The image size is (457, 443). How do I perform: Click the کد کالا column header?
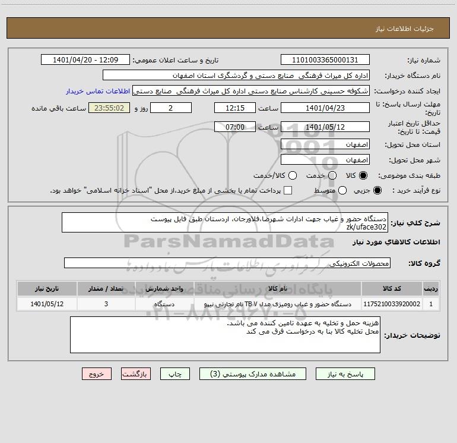click(x=392, y=288)
